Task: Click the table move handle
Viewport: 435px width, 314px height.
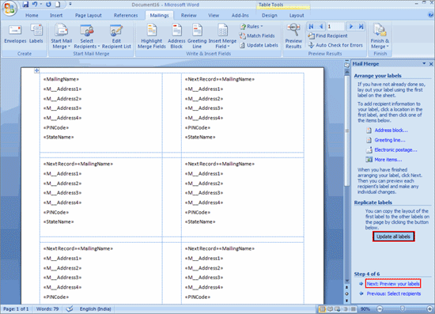Action: click(36, 70)
